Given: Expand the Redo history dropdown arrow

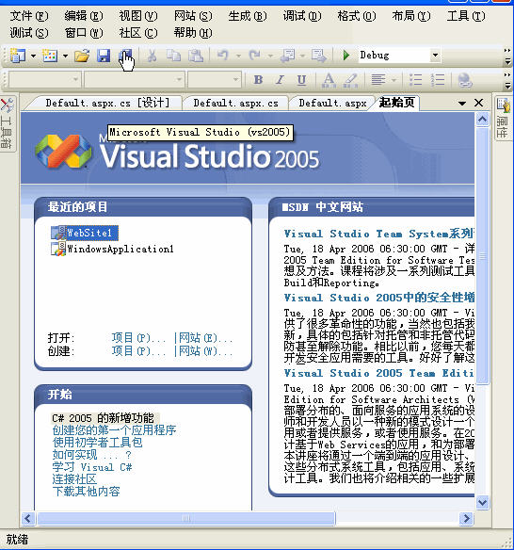Looking at the screenshot, I should [x=270, y=56].
